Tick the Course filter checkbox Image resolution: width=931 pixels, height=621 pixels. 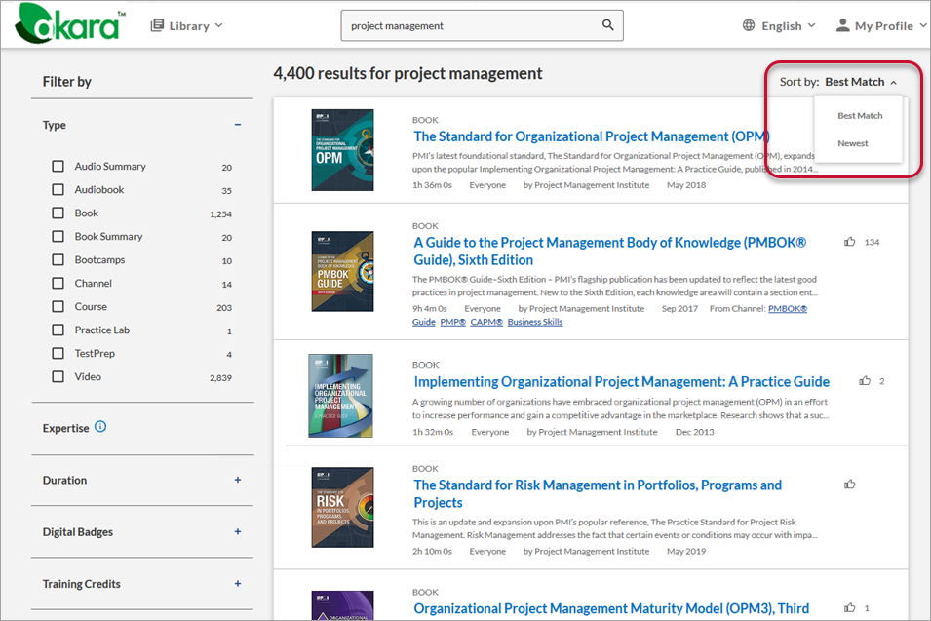(58, 306)
